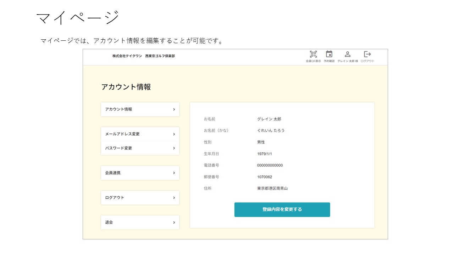Image resolution: width=454 pixels, height=255 pixels.
Task: Click the マイページ slide title
Action: tap(78, 17)
